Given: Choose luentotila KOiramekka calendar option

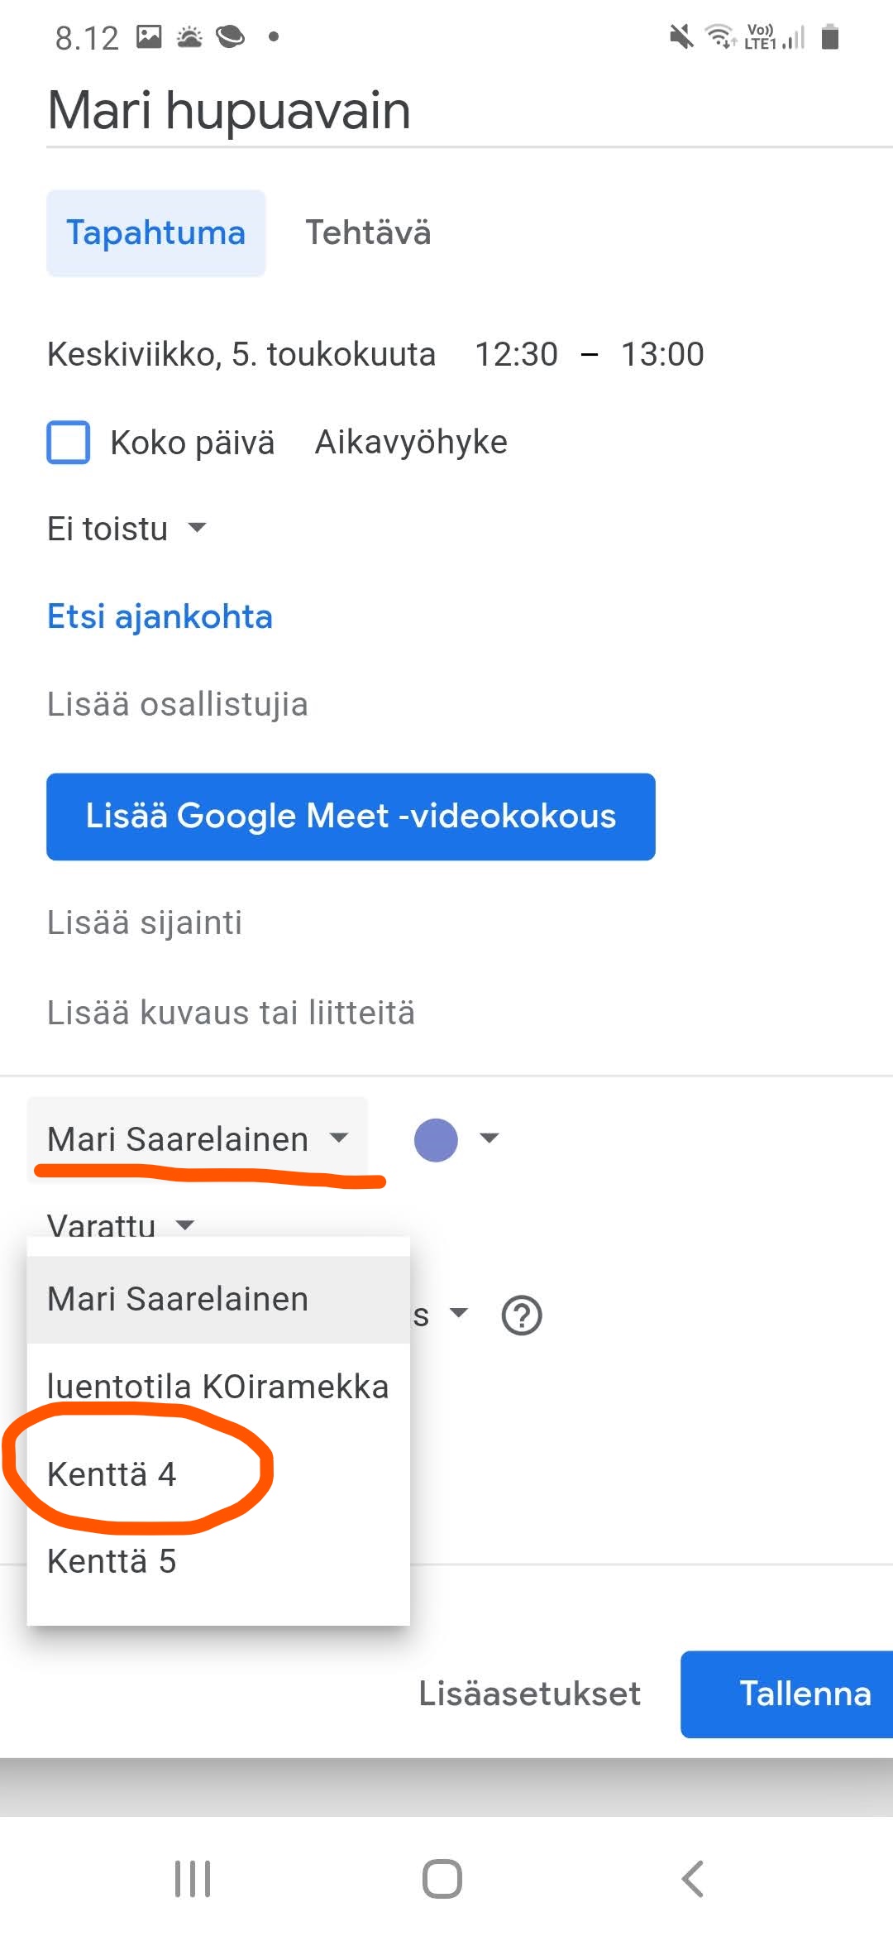Looking at the screenshot, I should click(218, 1387).
